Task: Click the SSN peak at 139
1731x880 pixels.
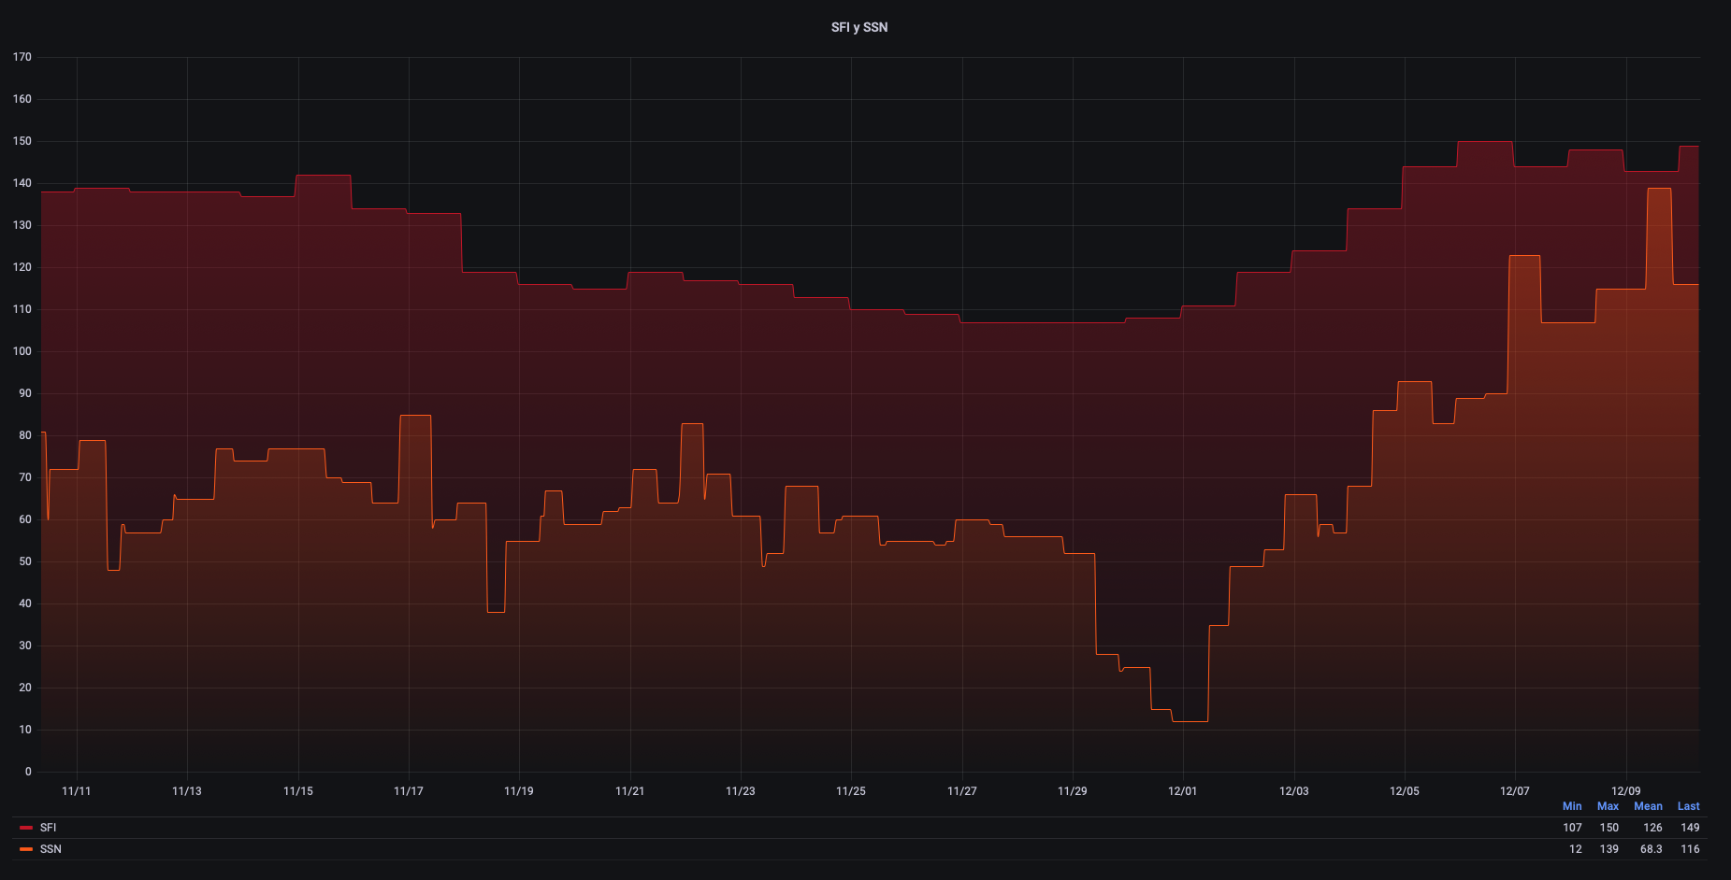Action: [x=1659, y=189]
